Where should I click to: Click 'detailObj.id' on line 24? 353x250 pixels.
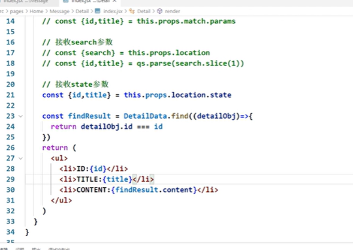107,126
